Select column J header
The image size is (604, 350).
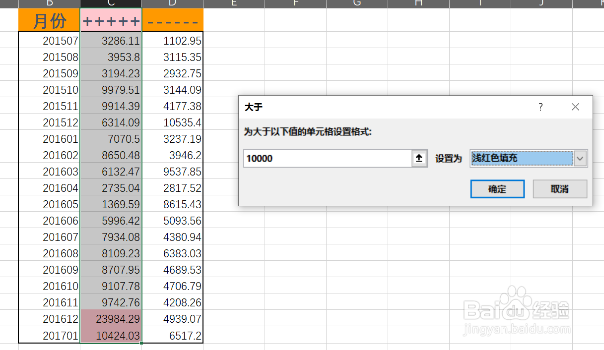(x=541, y=3)
